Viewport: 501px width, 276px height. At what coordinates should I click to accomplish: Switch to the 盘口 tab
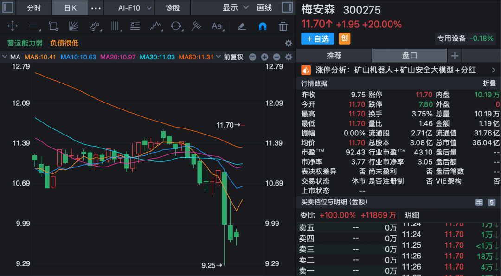click(410, 56)
